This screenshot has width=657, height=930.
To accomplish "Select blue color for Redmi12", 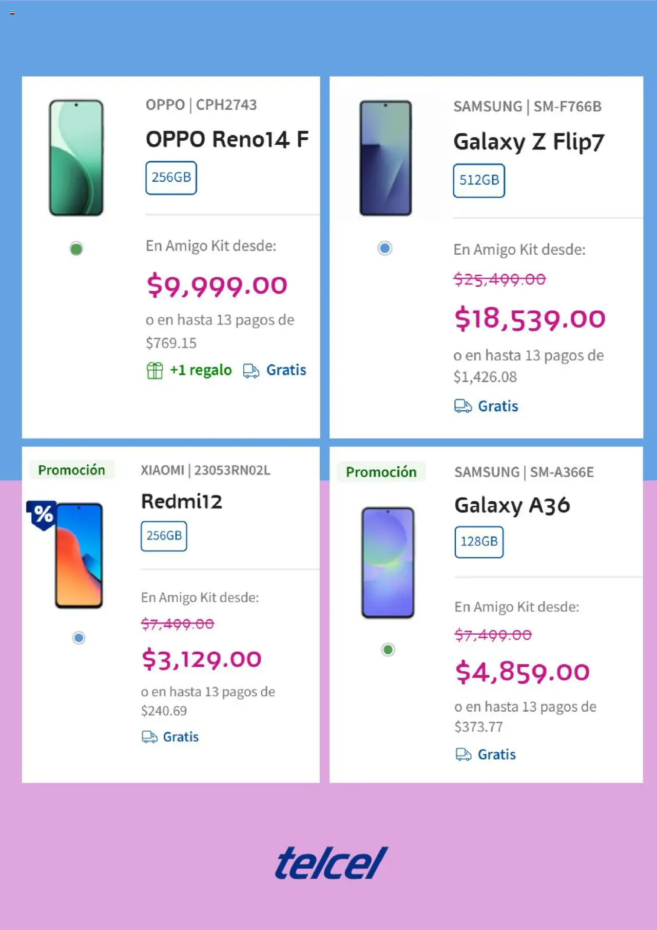I will point(79,638).
